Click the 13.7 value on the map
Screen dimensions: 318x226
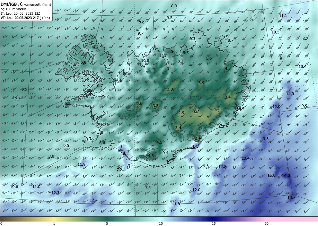click(291, 197)
